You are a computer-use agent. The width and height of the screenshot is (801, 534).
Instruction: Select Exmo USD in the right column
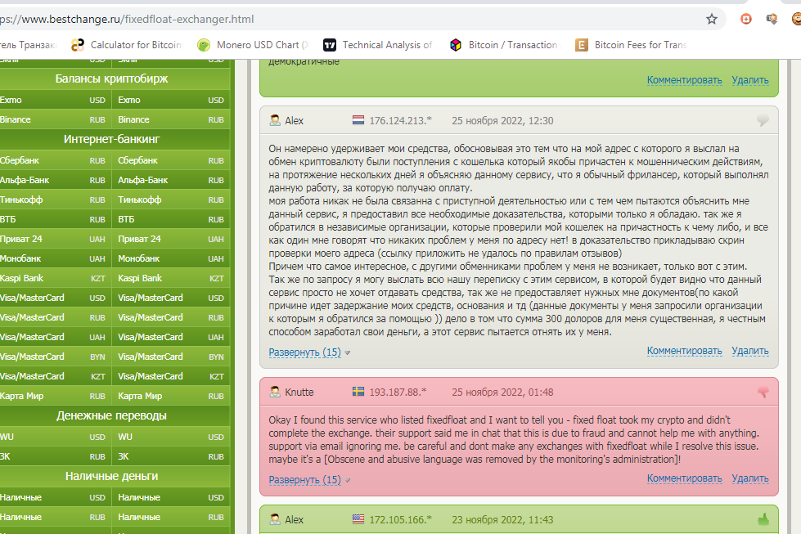pyautogui.click(x=171, y=100)
